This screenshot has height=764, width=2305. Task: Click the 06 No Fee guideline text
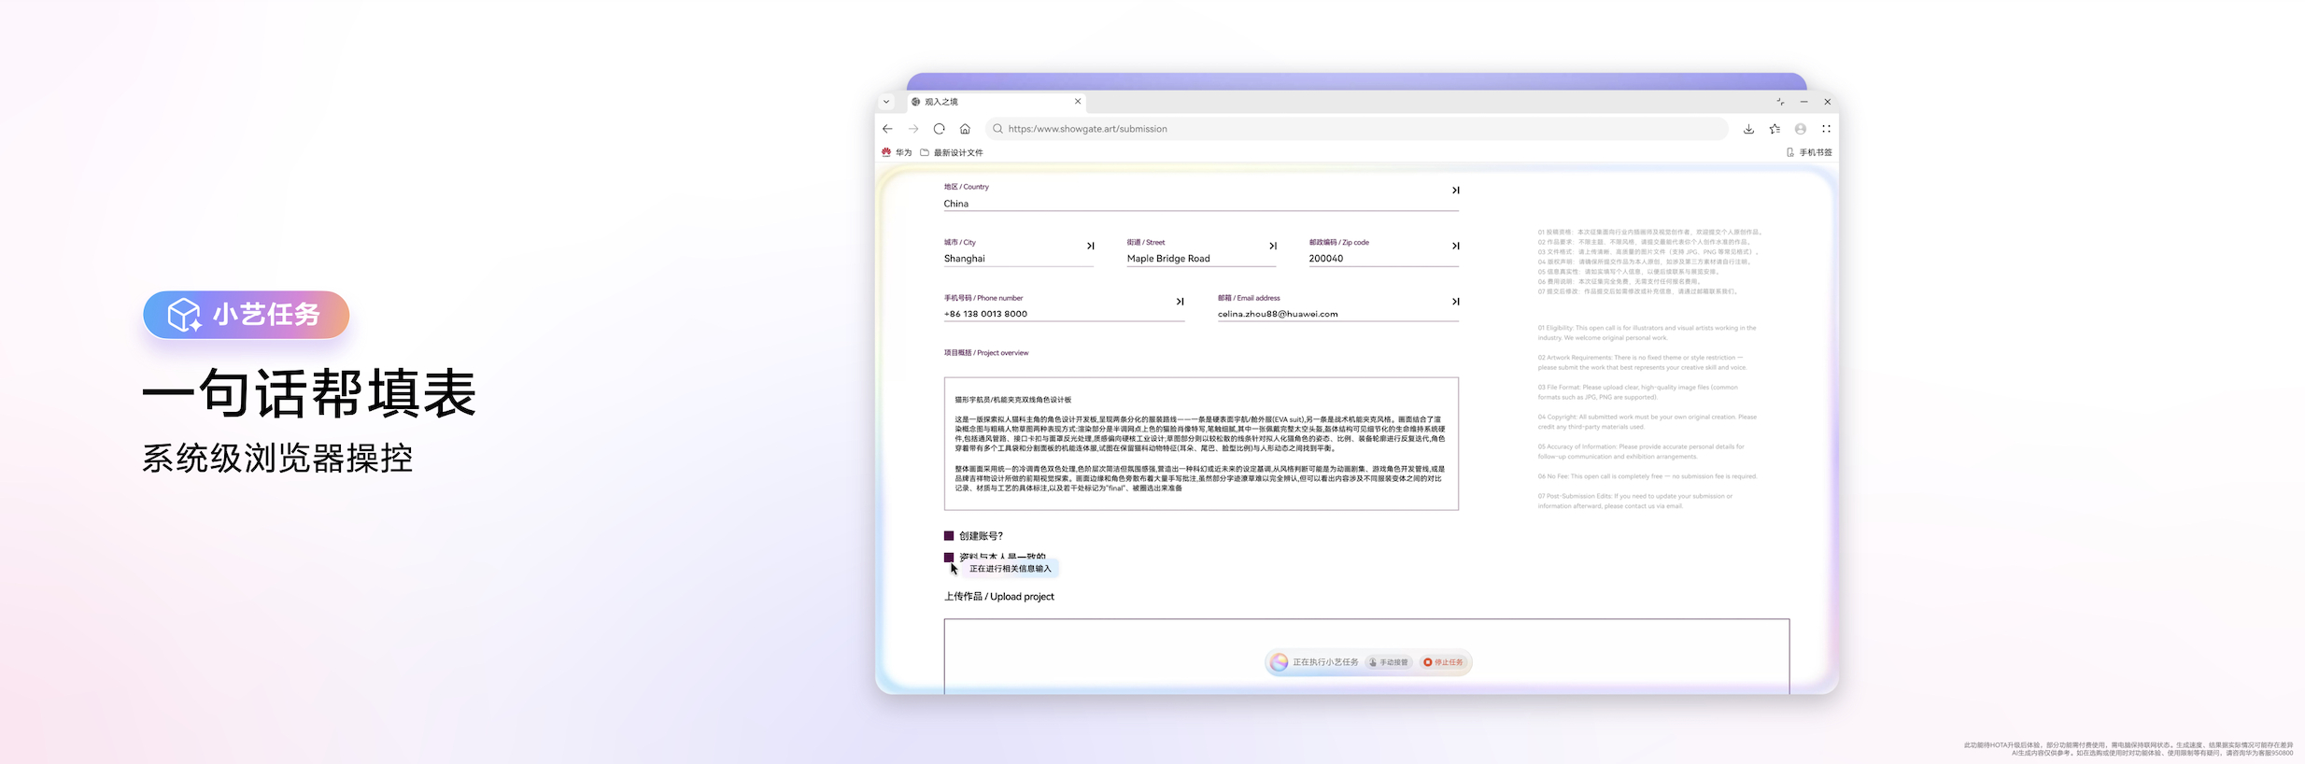tap(1647, 476)
